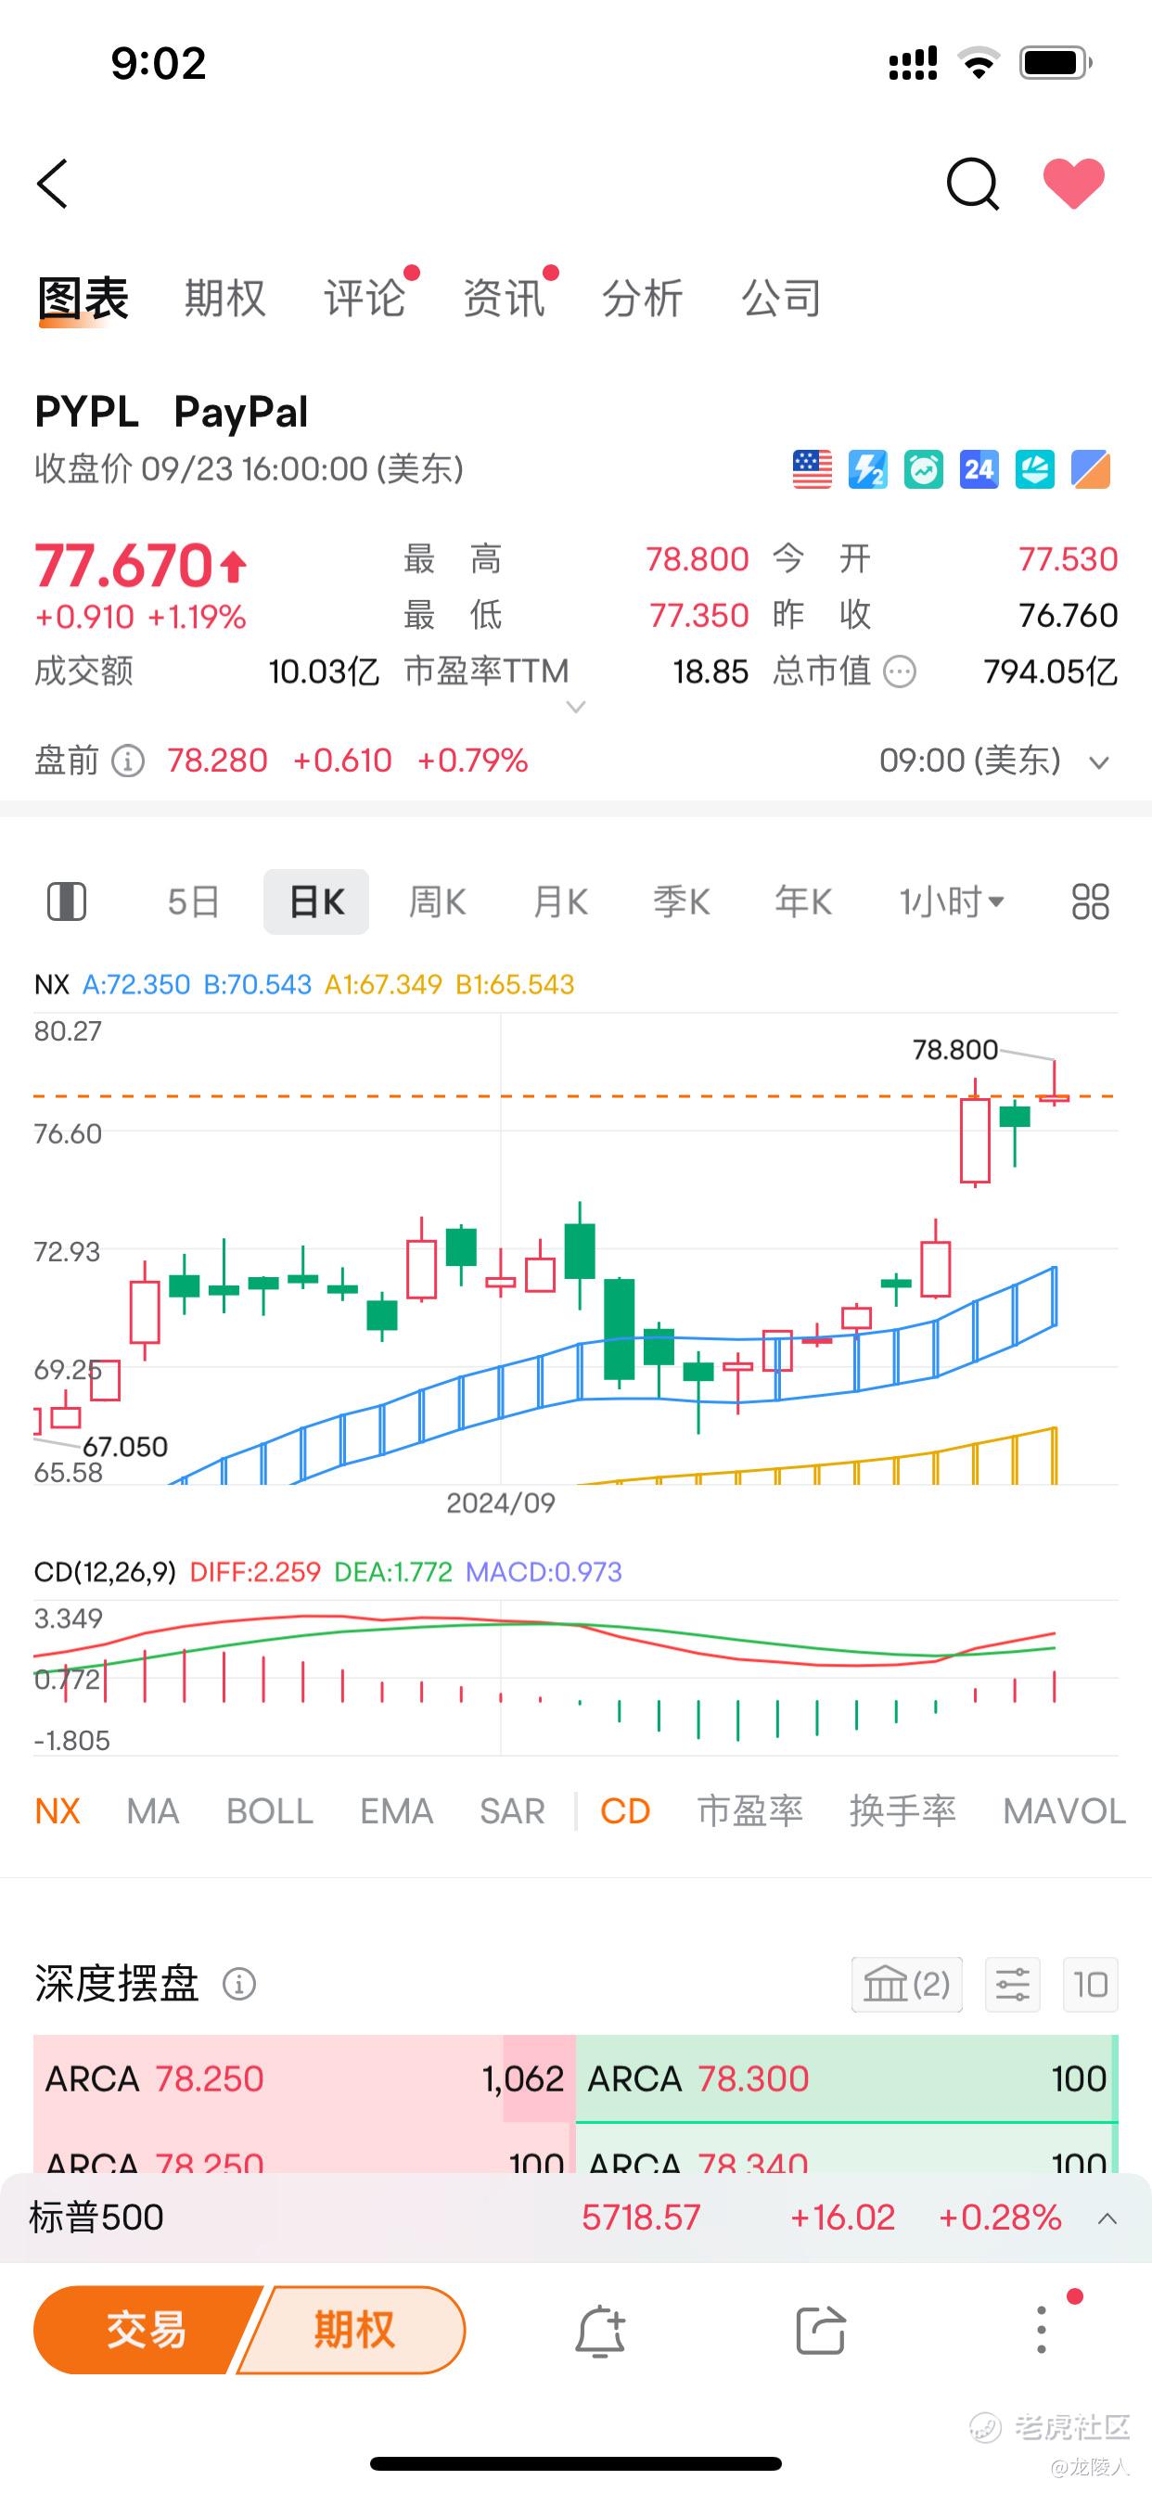Select 5日 chart period
Viewport: 1152px width, 2493px height.
[194, 902]
